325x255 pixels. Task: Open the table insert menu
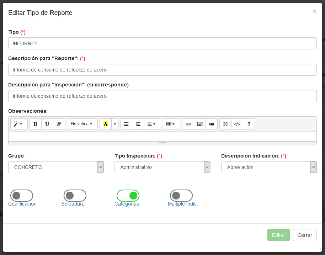(171, 124)
